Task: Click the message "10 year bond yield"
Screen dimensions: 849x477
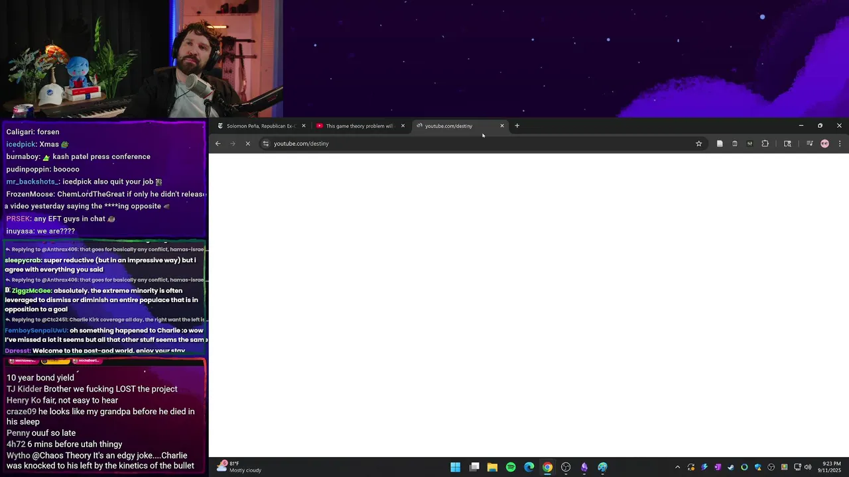Action: click(40, 378)
